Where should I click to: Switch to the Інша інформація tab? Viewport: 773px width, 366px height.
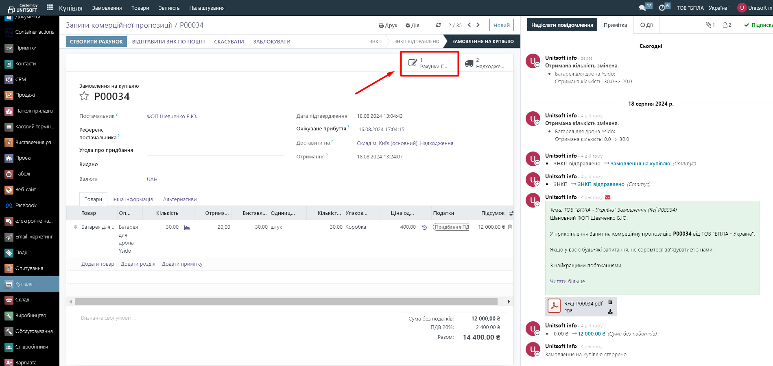coord(133,199)
